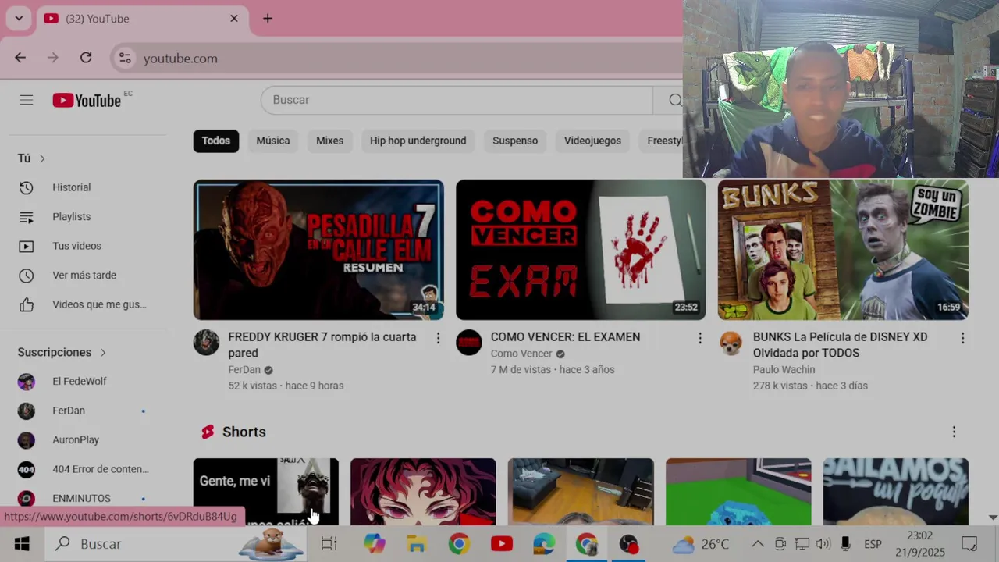Select the Todos filter chip
The image size is (999, 562).
tap(216, 140)
